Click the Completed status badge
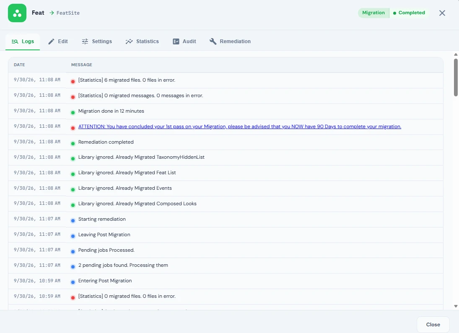Viewport: 459px width, 333px height. tap(409, 13)
